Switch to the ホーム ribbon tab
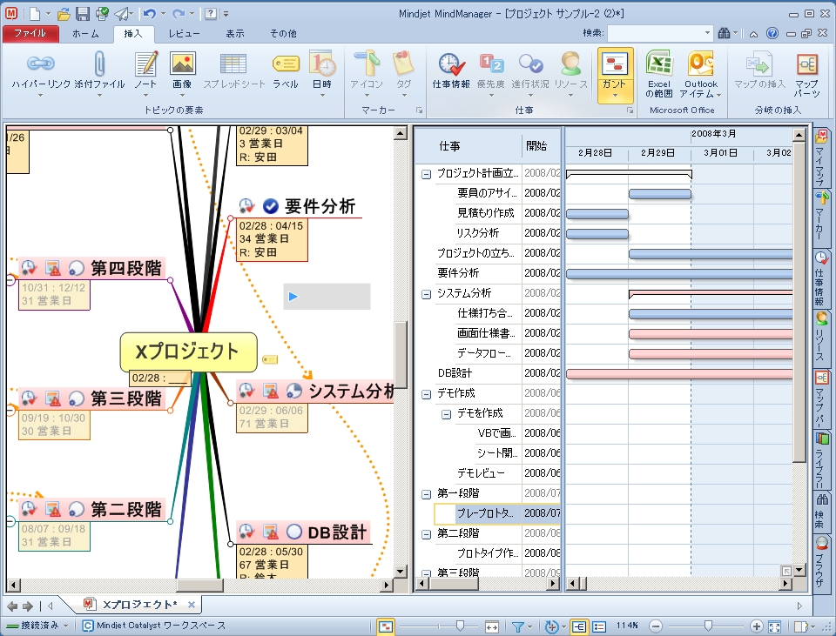Viewport: 836px width, 636px height. point(85,33)
